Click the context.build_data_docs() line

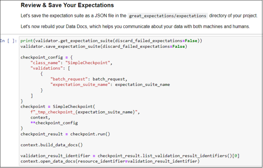coord(51,145)
